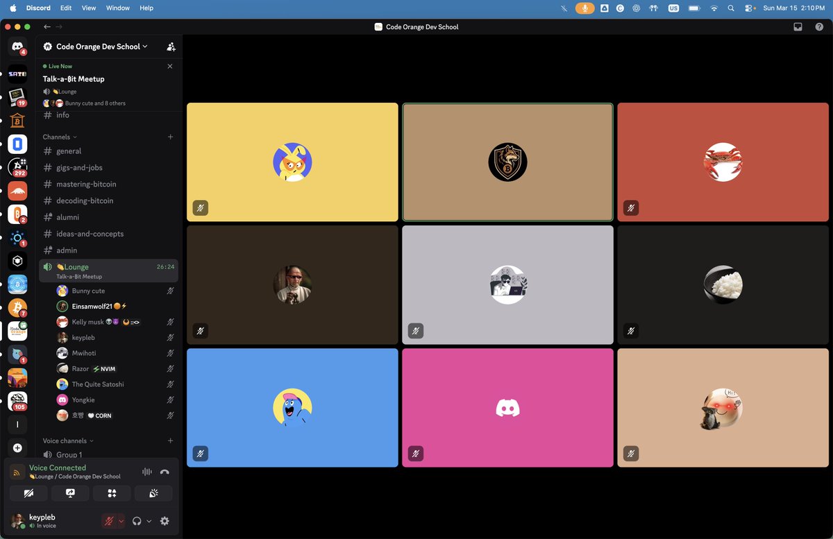Open Discord direct messages home icon
The image size is (833, 539).
point(17,46)
